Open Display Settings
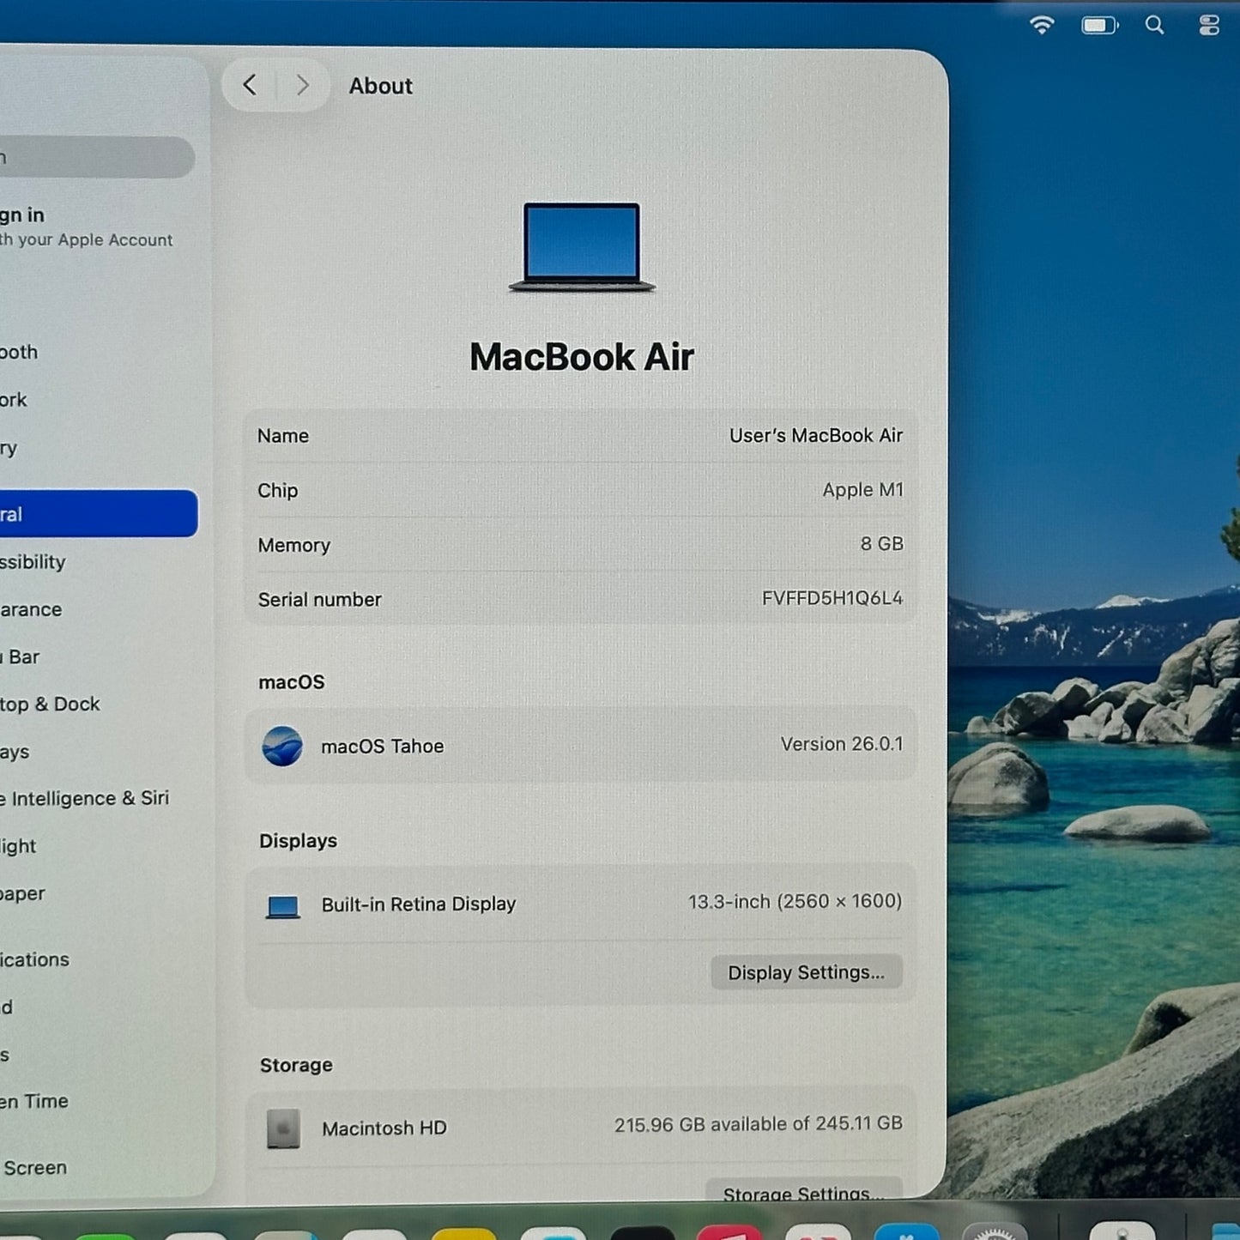This screenshot has width=1240, height=1240. point(806,972)
